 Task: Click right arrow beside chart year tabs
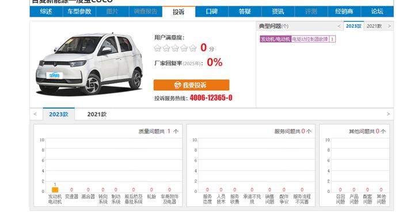[389, 114]
